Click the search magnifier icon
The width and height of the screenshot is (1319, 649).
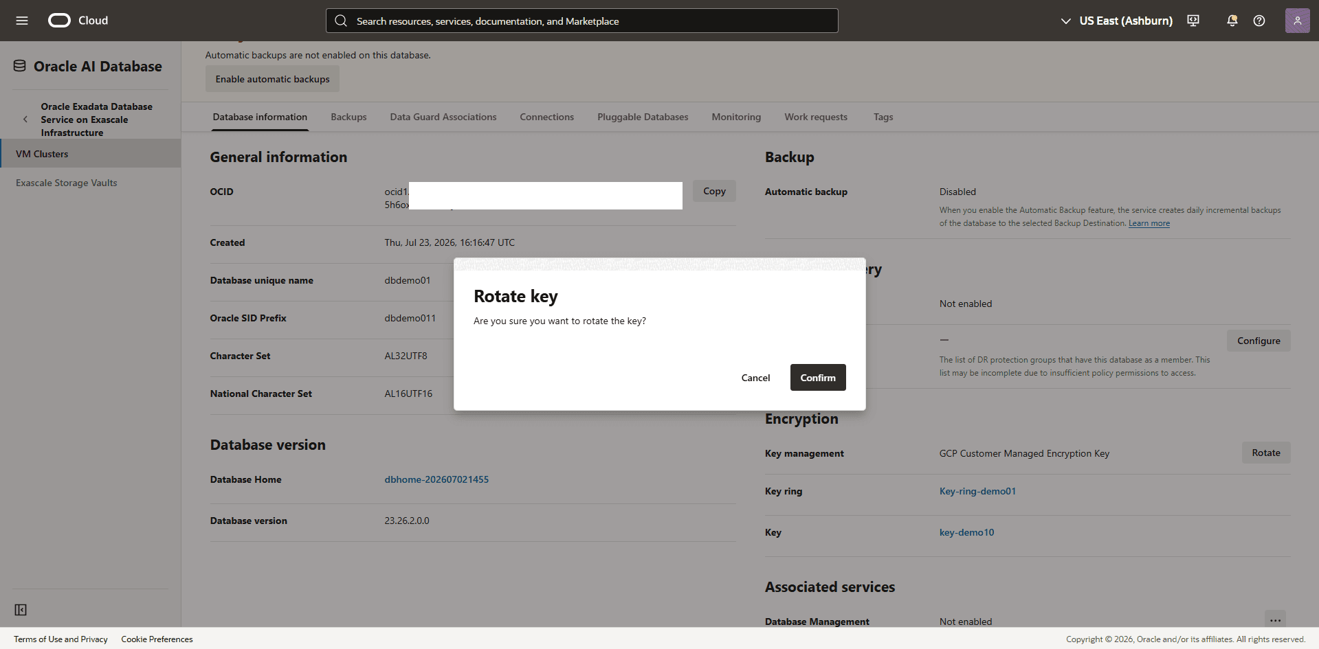click(341, 21)
